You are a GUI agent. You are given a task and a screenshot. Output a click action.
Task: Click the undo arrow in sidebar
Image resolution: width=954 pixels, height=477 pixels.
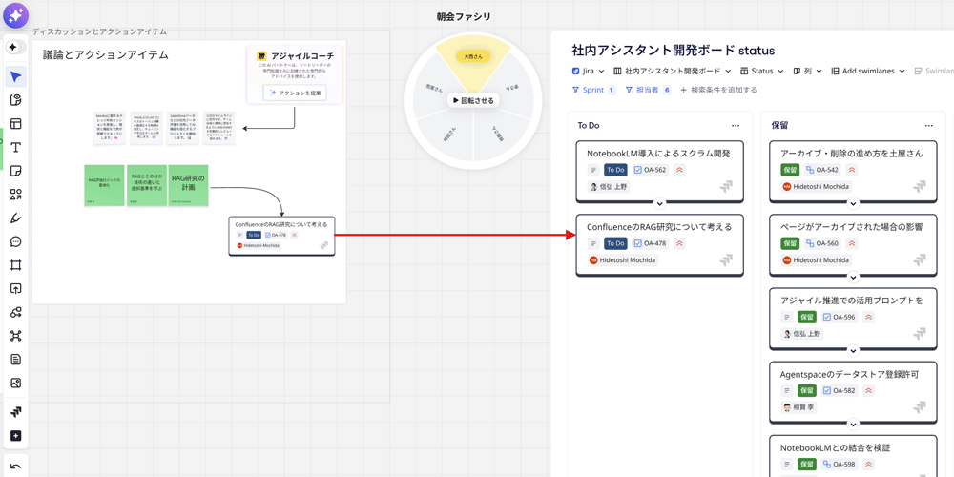point(16,467)
